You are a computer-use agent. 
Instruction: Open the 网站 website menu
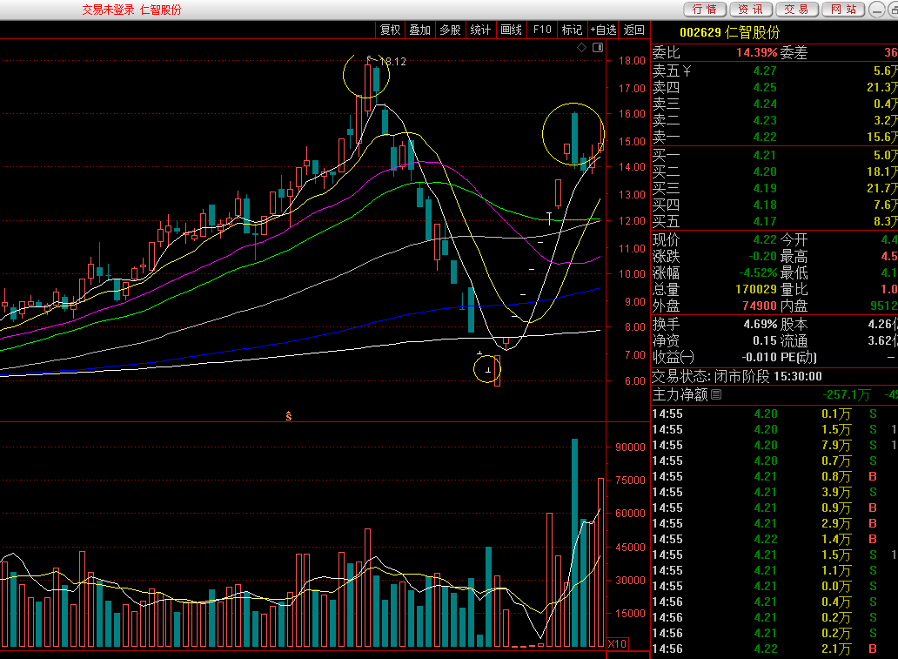tap(843, 10)
